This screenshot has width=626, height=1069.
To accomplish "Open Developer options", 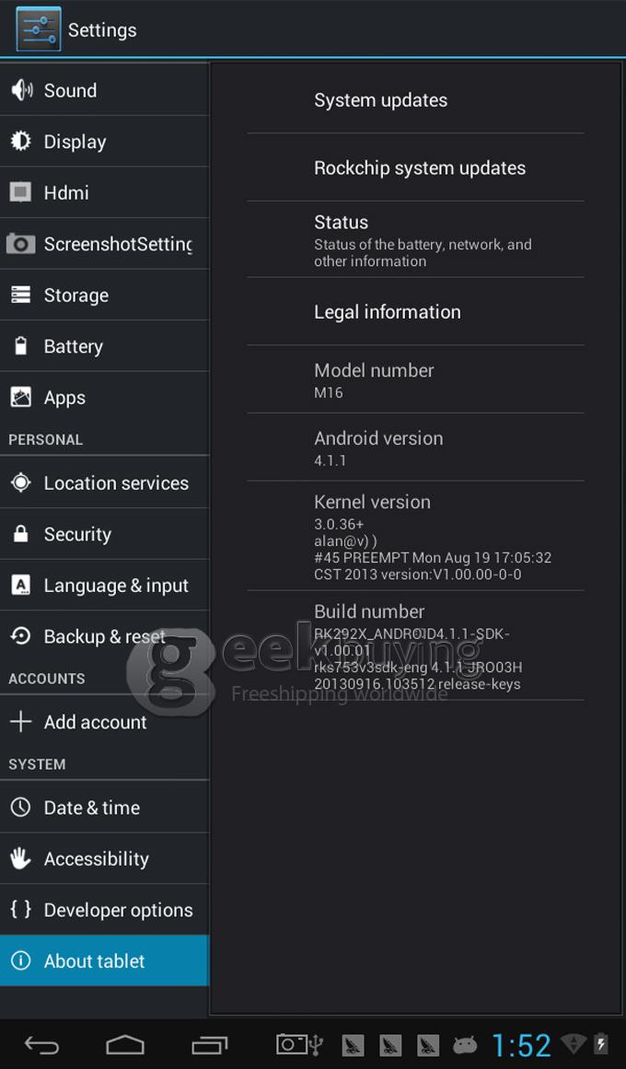I will (104, 910).
